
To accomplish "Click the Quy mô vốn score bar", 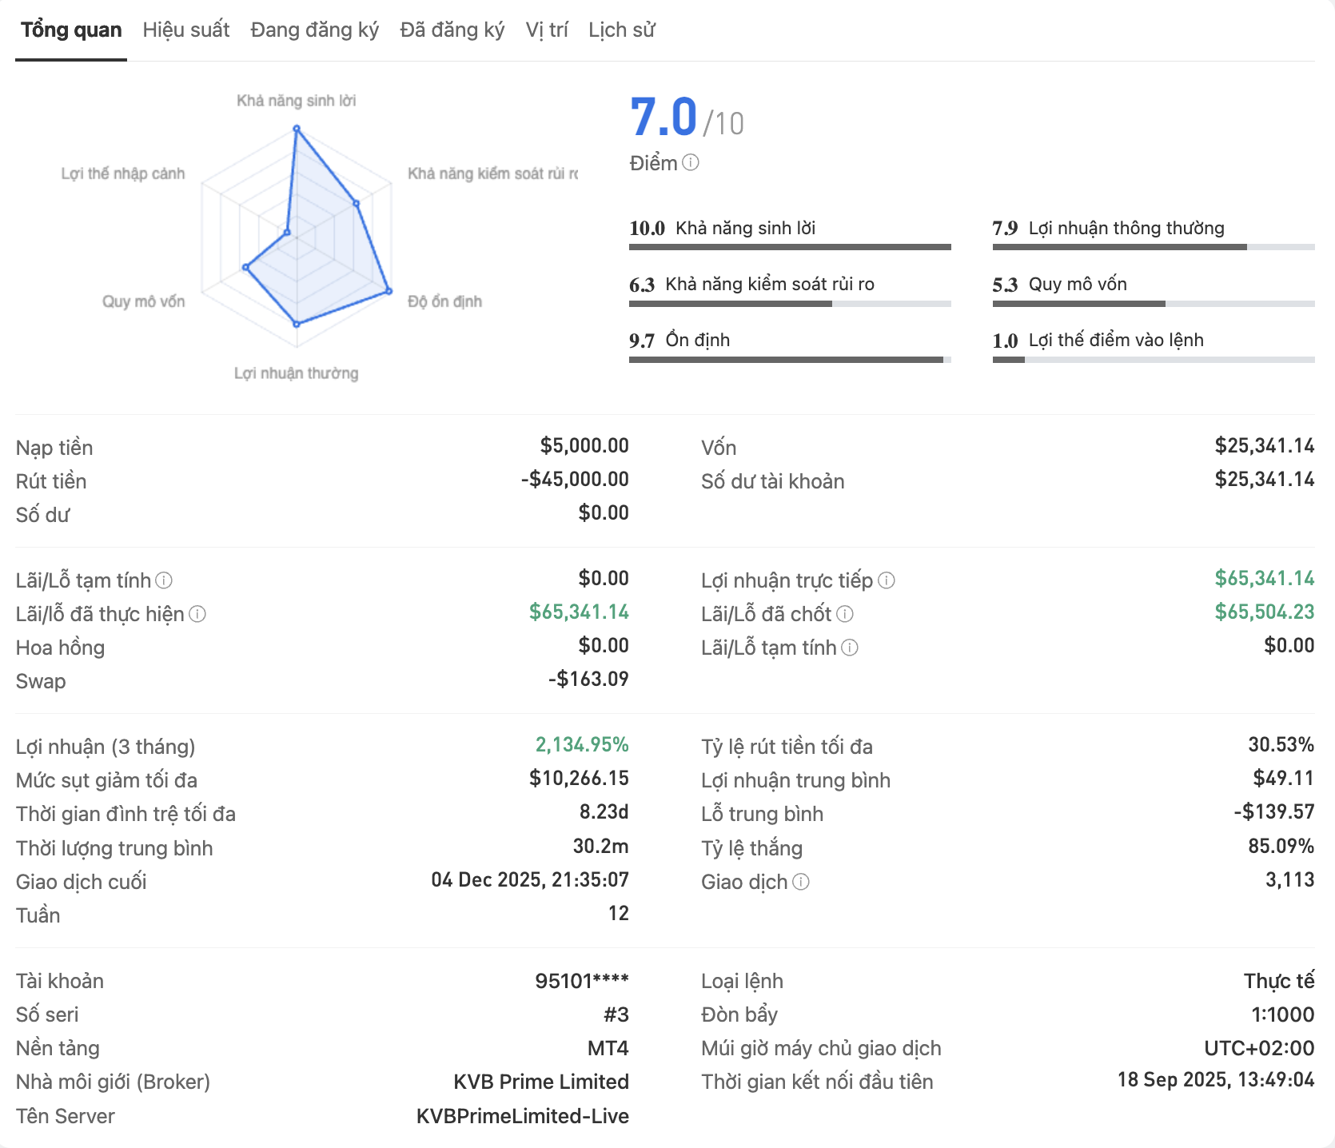I will 1154,304.
